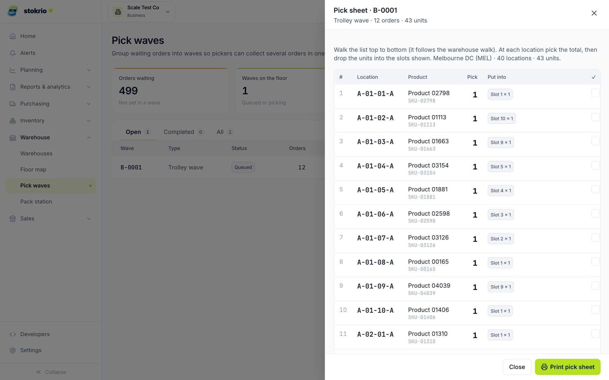Click the Scale Test Co building icon
This screenshot has height=380, width=609.
(x=118, y=12)
